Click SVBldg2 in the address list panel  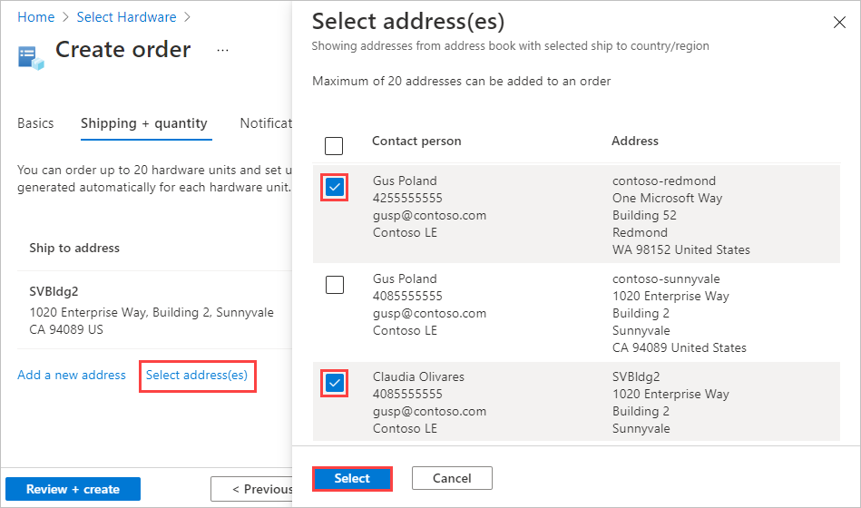(x=636, y=376)
